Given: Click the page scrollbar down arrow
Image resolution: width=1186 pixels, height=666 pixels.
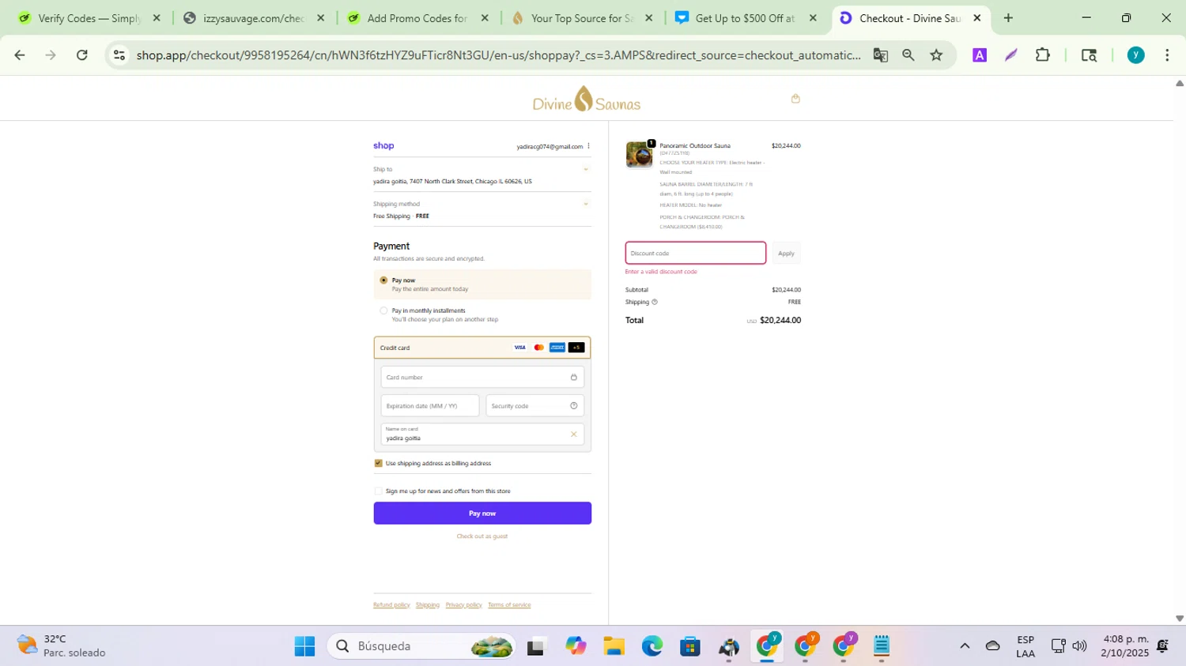Looking at the screenshot, I should point(1179,619).
